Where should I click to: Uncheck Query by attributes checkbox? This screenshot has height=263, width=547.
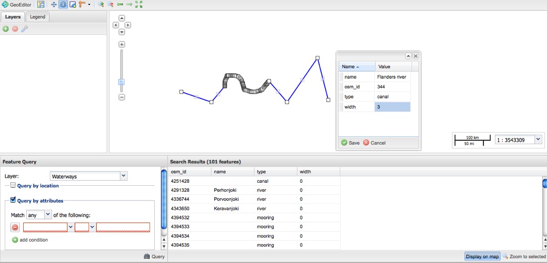tap(13, 200)
